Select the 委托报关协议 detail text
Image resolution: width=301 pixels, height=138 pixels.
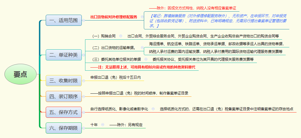pos(203,60)
